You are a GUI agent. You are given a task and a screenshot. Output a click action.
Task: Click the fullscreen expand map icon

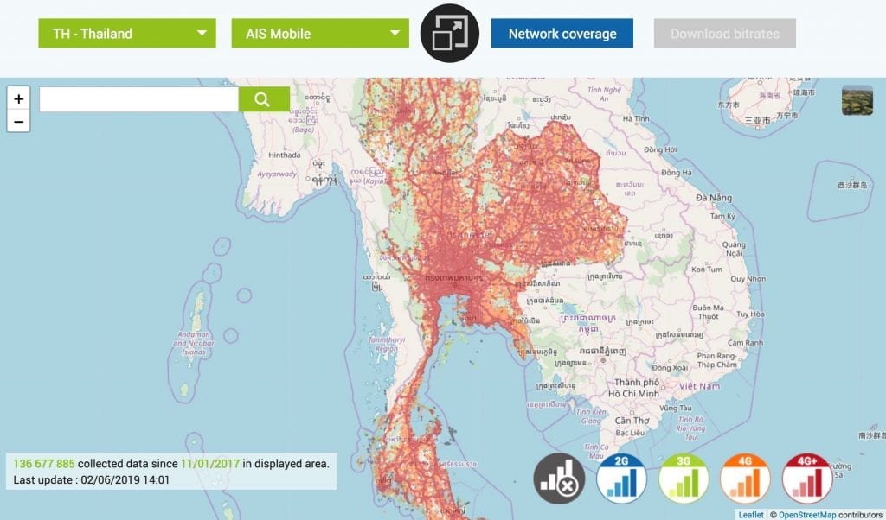click(x=450, y=33)
